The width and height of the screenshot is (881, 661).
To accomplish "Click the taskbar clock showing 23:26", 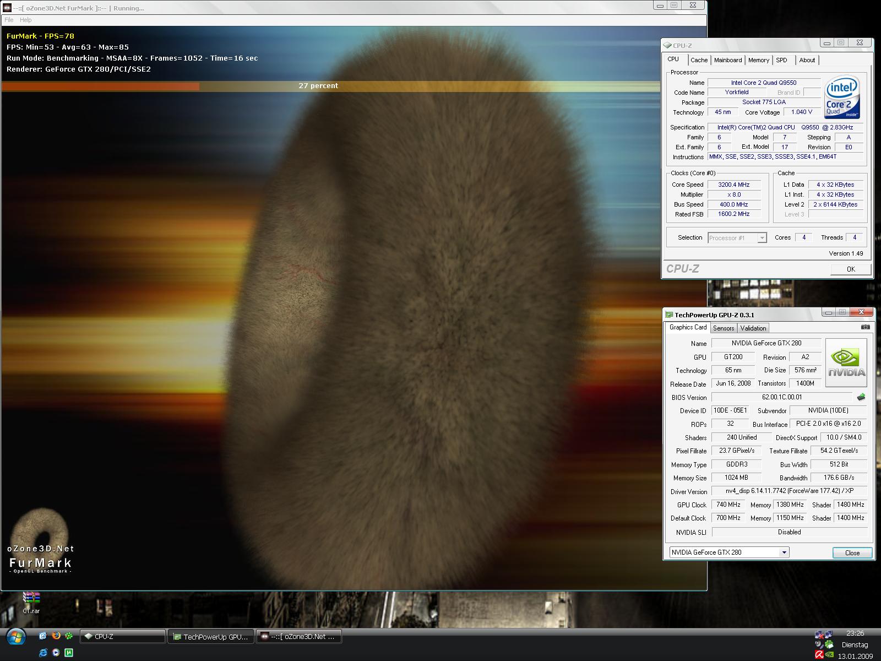I will pyautogui.click(x=855, y=633).
